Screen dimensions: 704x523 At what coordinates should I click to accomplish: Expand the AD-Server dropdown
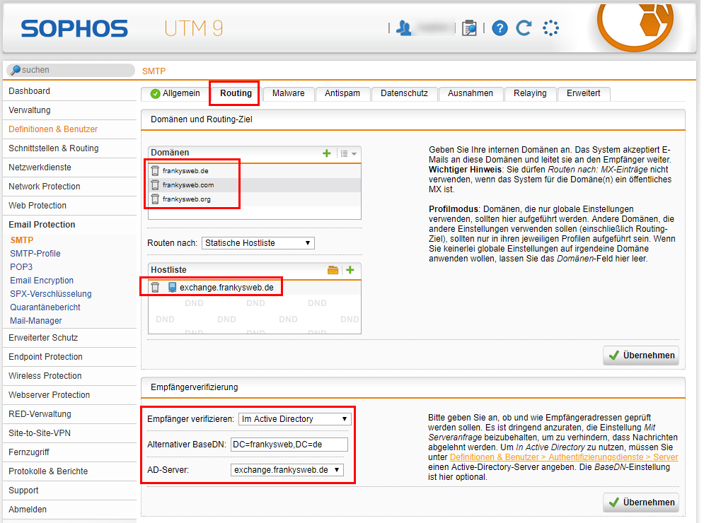coord(287,469)
